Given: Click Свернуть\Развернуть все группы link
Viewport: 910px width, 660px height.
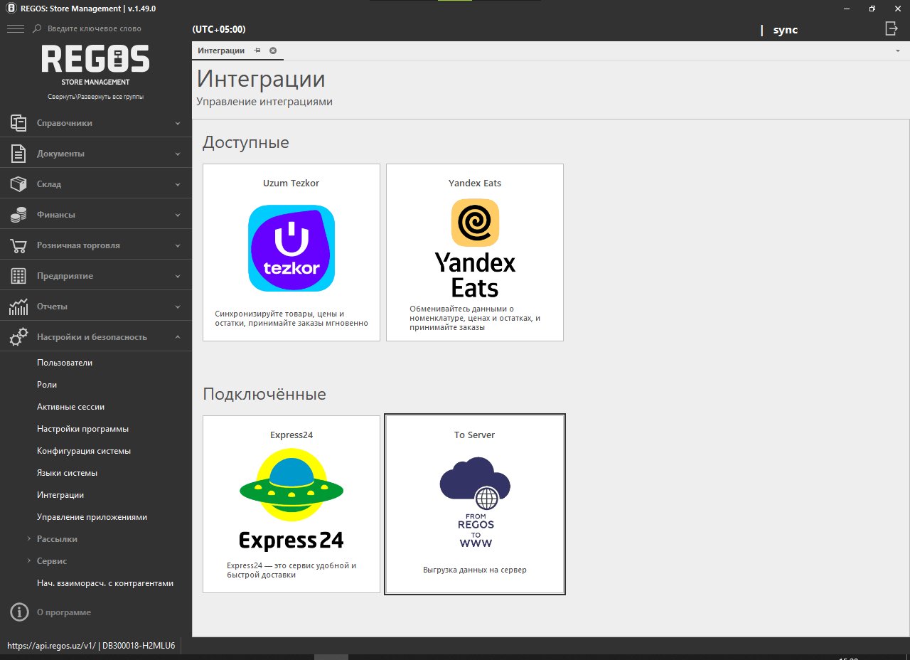Looking at the screenshot, I should coord(95,97).
